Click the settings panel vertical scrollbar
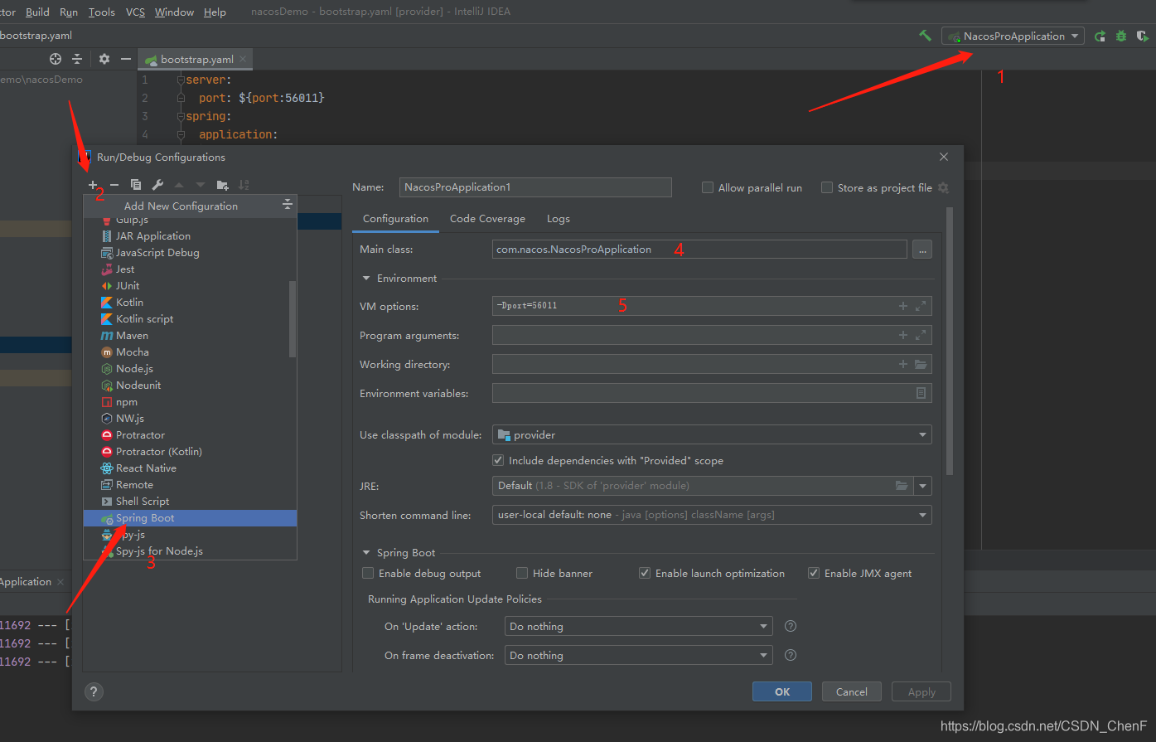Screen dimensions: 1156x742 tap(949, 340)
